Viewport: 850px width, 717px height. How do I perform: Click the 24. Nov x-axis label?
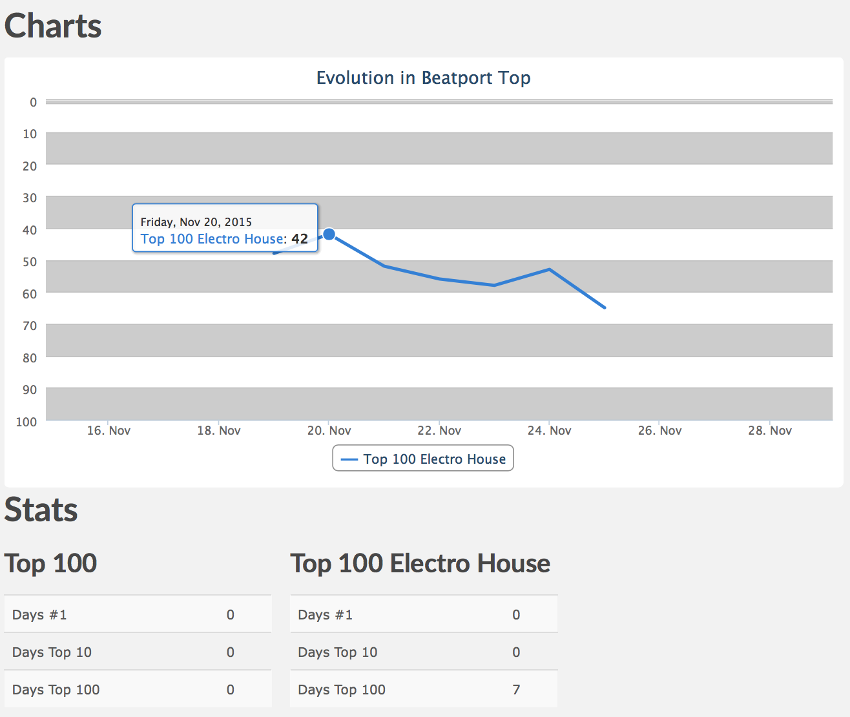point(549,431)
